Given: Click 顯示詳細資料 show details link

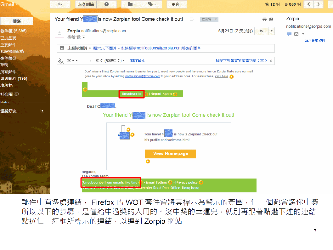Looking at the screenshot, I should click(314, 41).
